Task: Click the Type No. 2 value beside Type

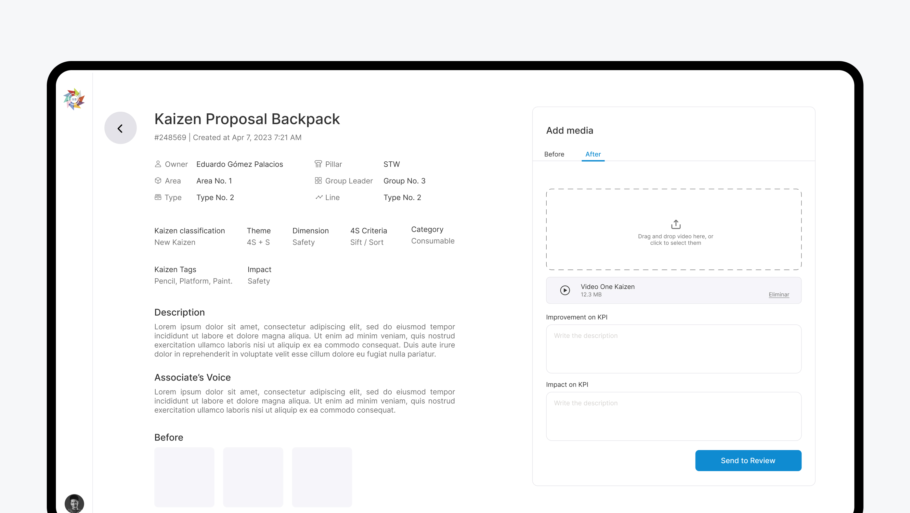Action: (215, 197)
